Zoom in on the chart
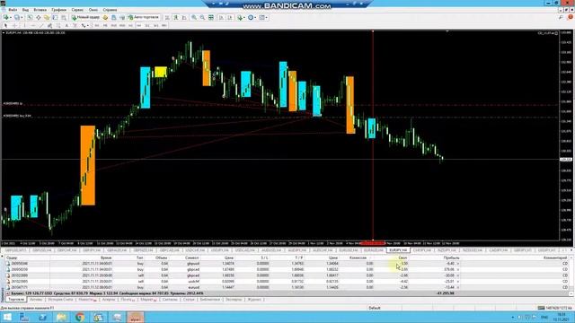 pyautogui.click(x=194, y=17)
